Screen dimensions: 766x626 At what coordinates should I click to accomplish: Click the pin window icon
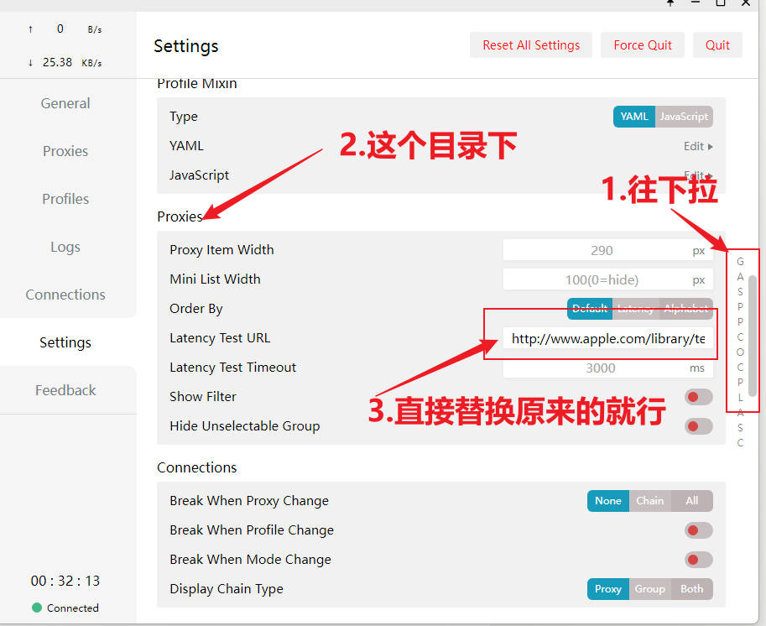670,3
